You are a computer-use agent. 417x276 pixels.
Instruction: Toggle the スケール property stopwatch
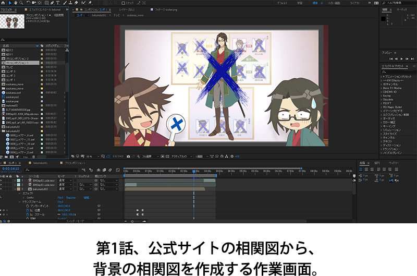28,214
